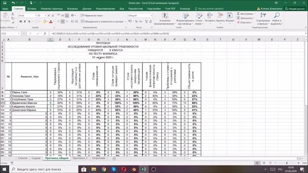308x173 pixels.
Task: Copy selection using the Copy icon
Action: tap(13, 18)
